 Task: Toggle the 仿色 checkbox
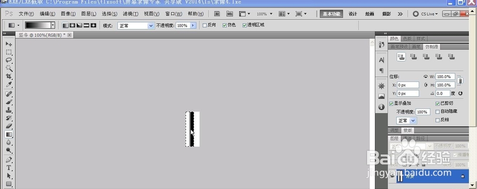(x=225, y=25)
